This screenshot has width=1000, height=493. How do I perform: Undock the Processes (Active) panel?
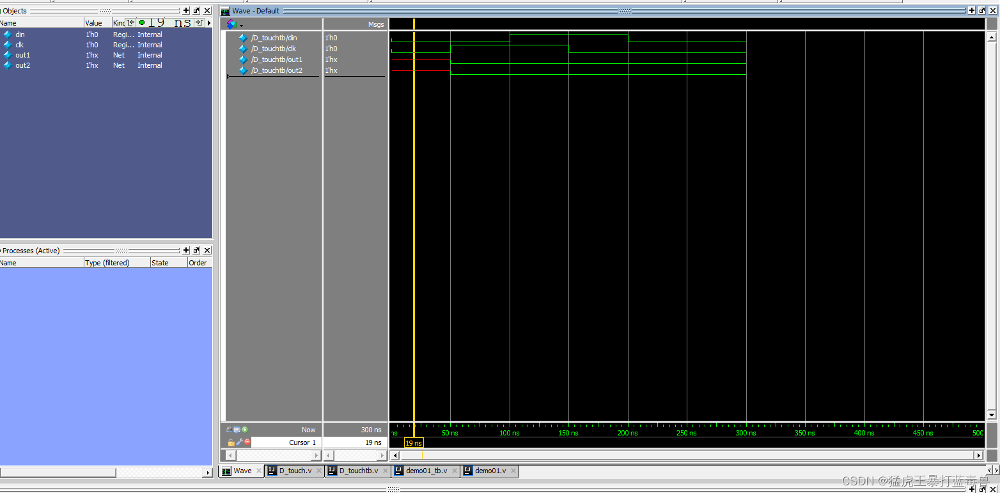[x=196, y=251]
